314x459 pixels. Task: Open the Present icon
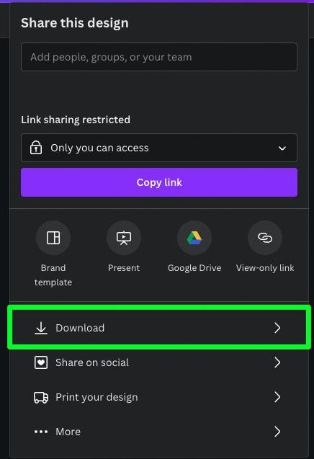[x=124, y=238]
